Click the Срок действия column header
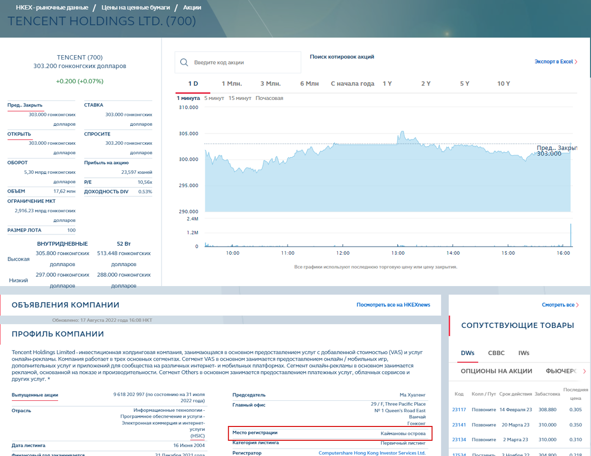This screenshot has height=456, width=591. [515, 394]
